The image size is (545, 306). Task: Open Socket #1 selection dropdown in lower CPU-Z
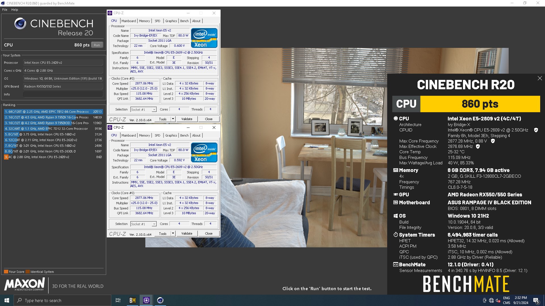pyautogui.click(x=143, y=224)
